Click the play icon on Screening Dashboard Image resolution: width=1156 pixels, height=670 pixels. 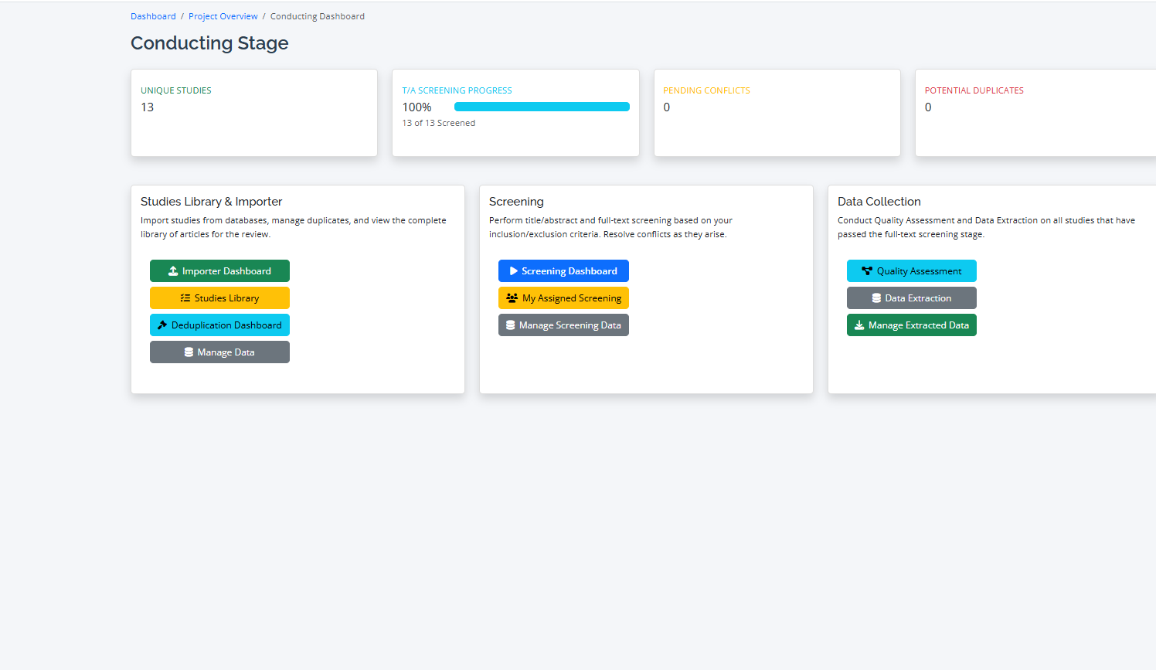[x=513, y=271]
